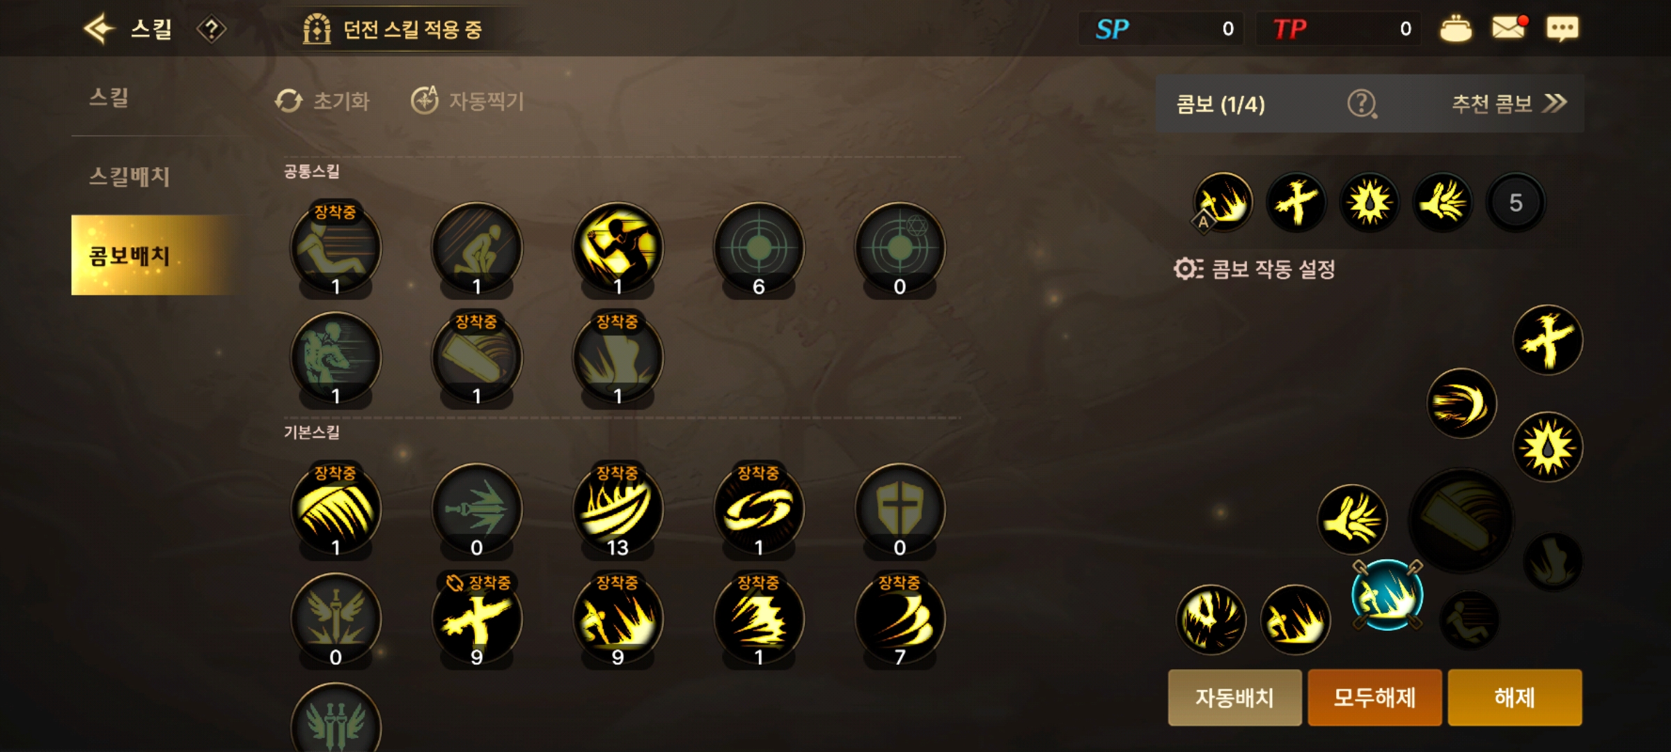Switch to the 스킬배치 tab
Screen dimensions: 1671x752
click(130, 176)
